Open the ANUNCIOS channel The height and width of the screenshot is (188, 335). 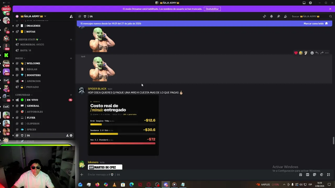[x=44, y=81]
